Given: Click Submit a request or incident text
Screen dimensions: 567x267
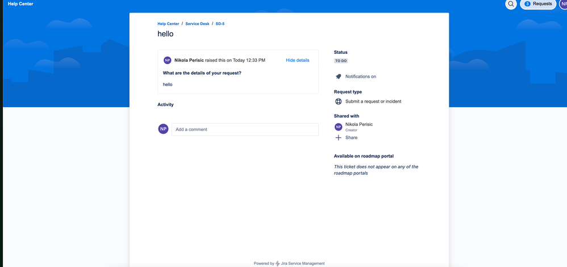Looking at the screenshot, I should click(x=373, y=101).
